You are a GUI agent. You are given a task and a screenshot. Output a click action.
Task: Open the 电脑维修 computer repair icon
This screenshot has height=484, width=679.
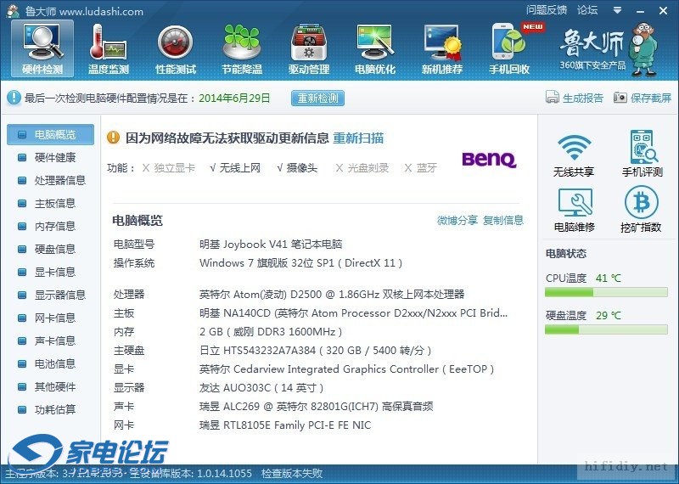(575, 210)
